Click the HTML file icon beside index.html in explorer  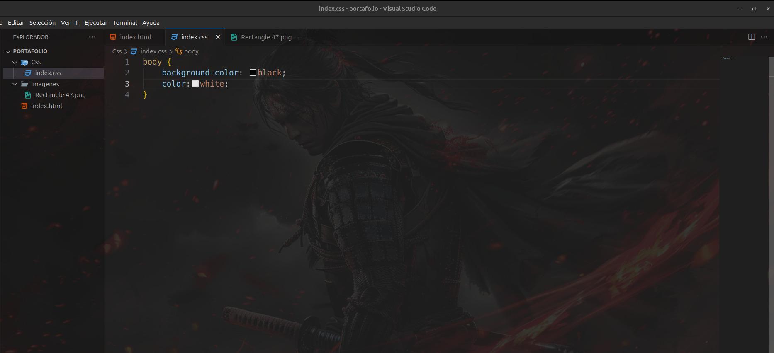point(24,106)
